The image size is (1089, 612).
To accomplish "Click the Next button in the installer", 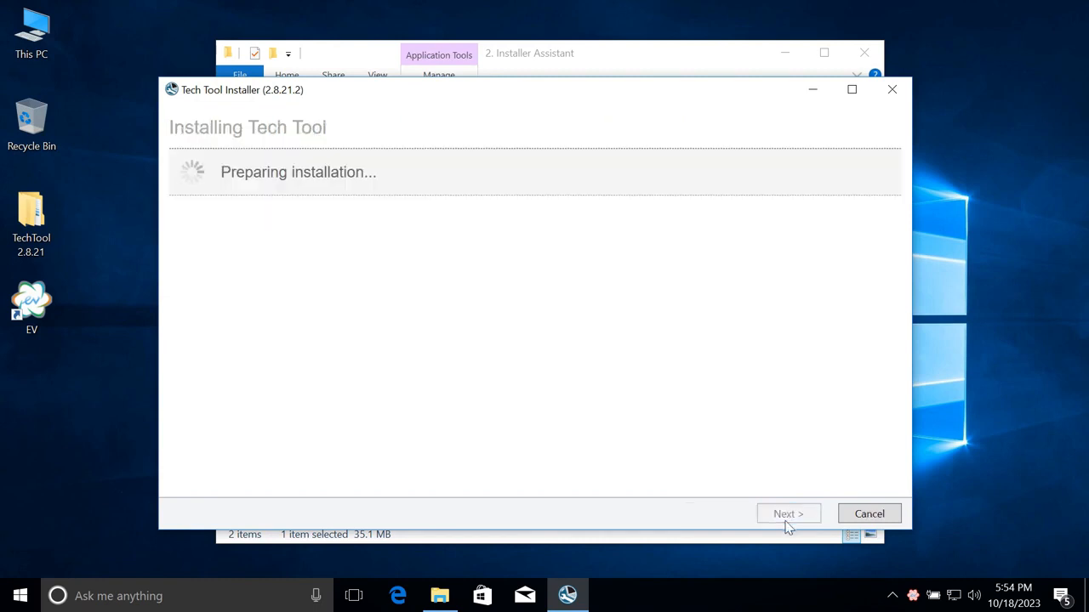I will (788, 513).
